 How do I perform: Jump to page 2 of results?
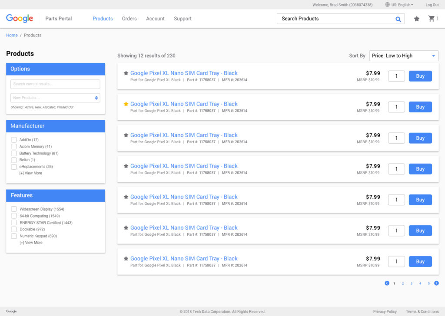tap(403, 283)
